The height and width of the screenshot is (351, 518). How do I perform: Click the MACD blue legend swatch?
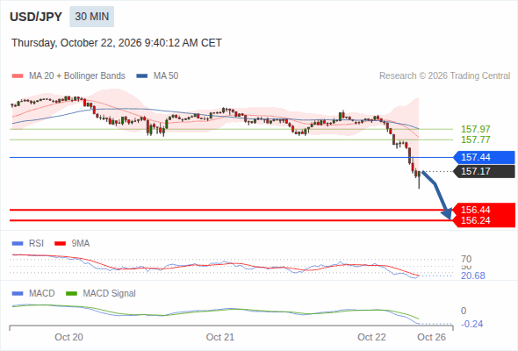pyautogui.click(x=18, y=294)
